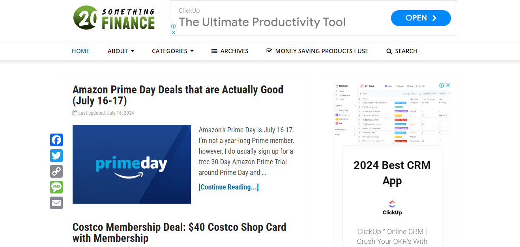Open the AdChoices info icon in the sidebar ad
520x247 pixels.
442,85
